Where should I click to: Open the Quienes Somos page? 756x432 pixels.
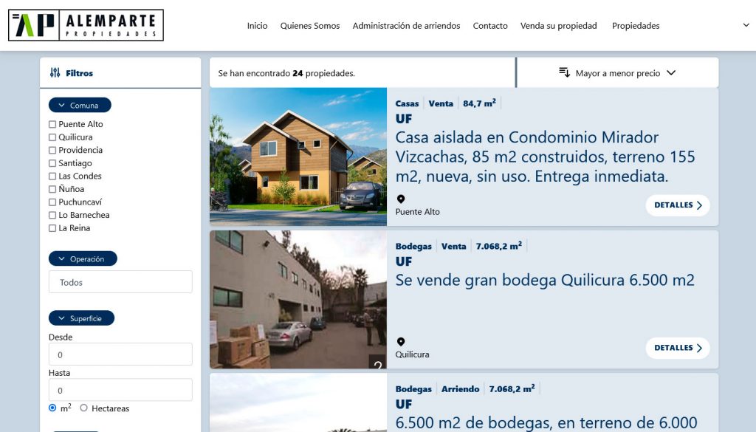pos(310,26)
